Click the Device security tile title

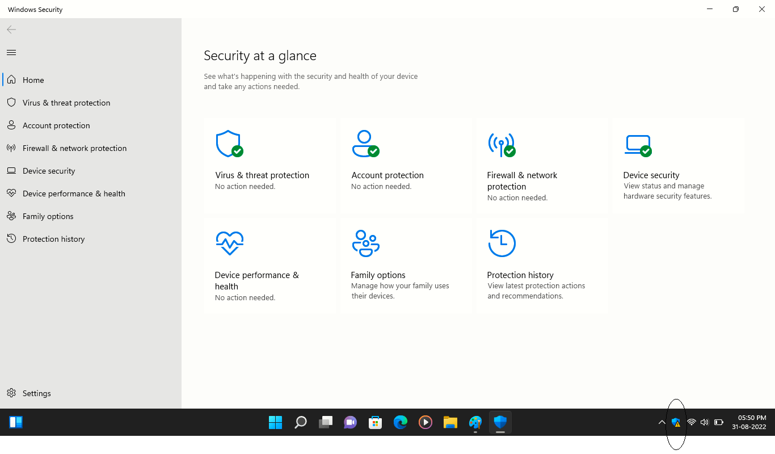(x=651, y=175)
